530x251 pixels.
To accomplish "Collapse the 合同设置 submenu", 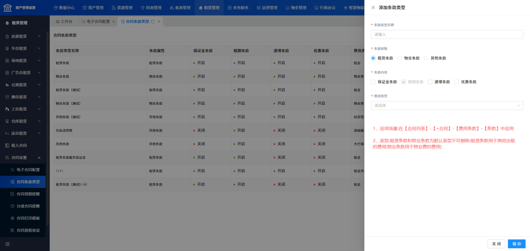I will 39,158.
